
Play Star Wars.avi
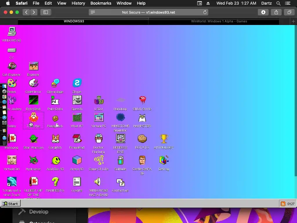coord(34,139)
